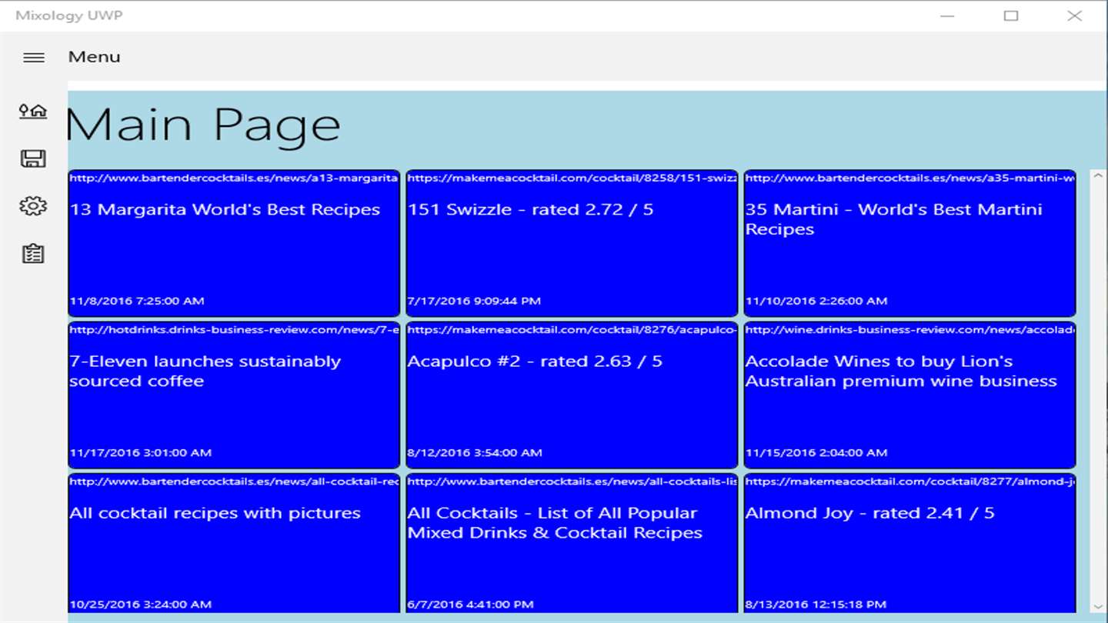Image resolution: width=1108 pixels, height=623 pixels.
Task: Click the scrollbar down arrow
Action: coord(1098,607)
